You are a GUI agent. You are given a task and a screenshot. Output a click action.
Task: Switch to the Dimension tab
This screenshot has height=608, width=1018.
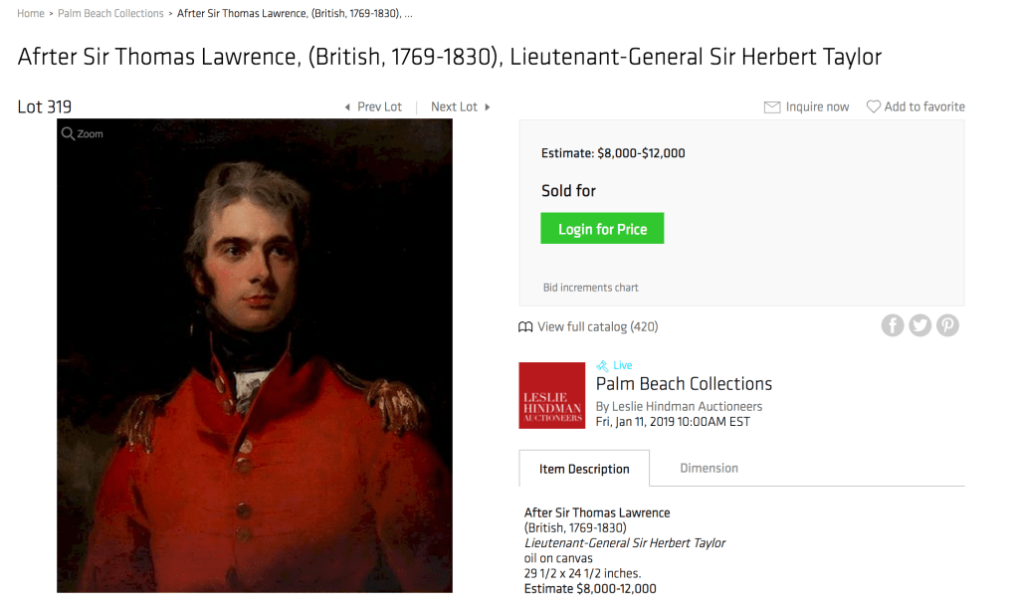[x=709, y=468]
